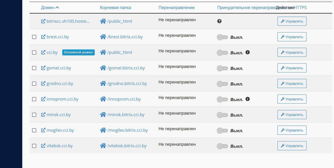The width and height of the screenshot is (334, 168).
Task: Click the info icon beside innoprom.cci.by HTTPS toggle
Action: point(248,99)
